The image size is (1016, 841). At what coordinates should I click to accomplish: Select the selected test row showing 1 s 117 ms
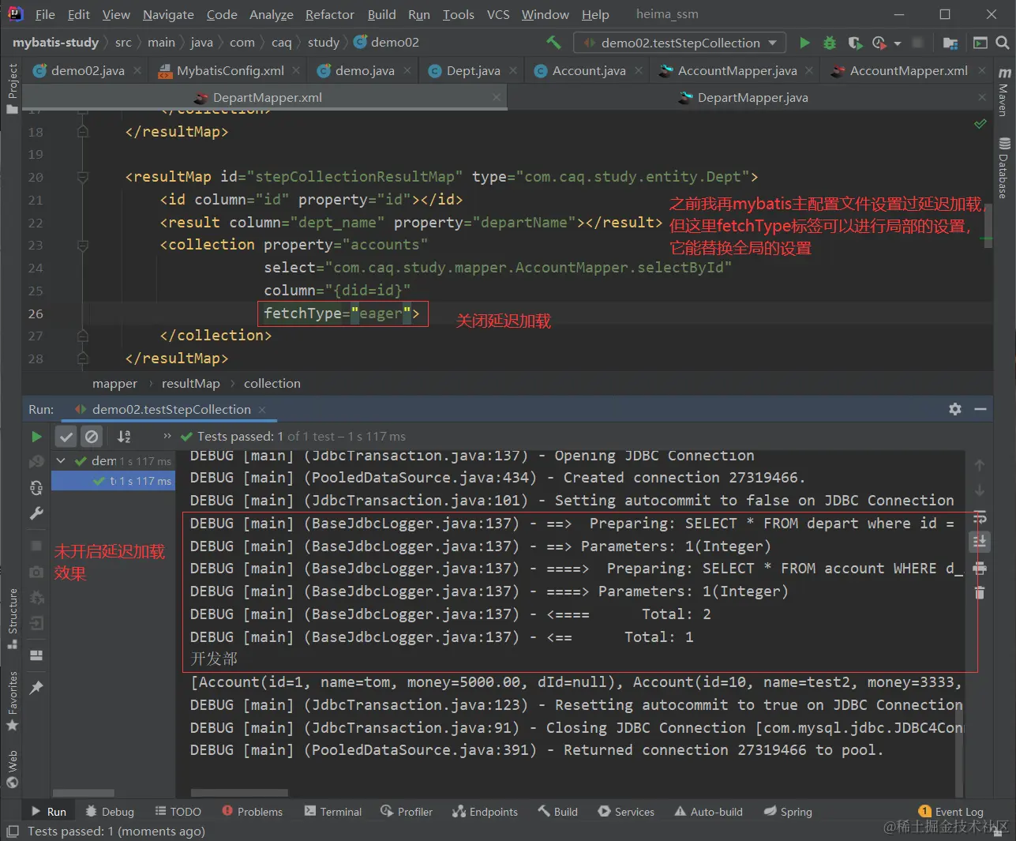113,481
